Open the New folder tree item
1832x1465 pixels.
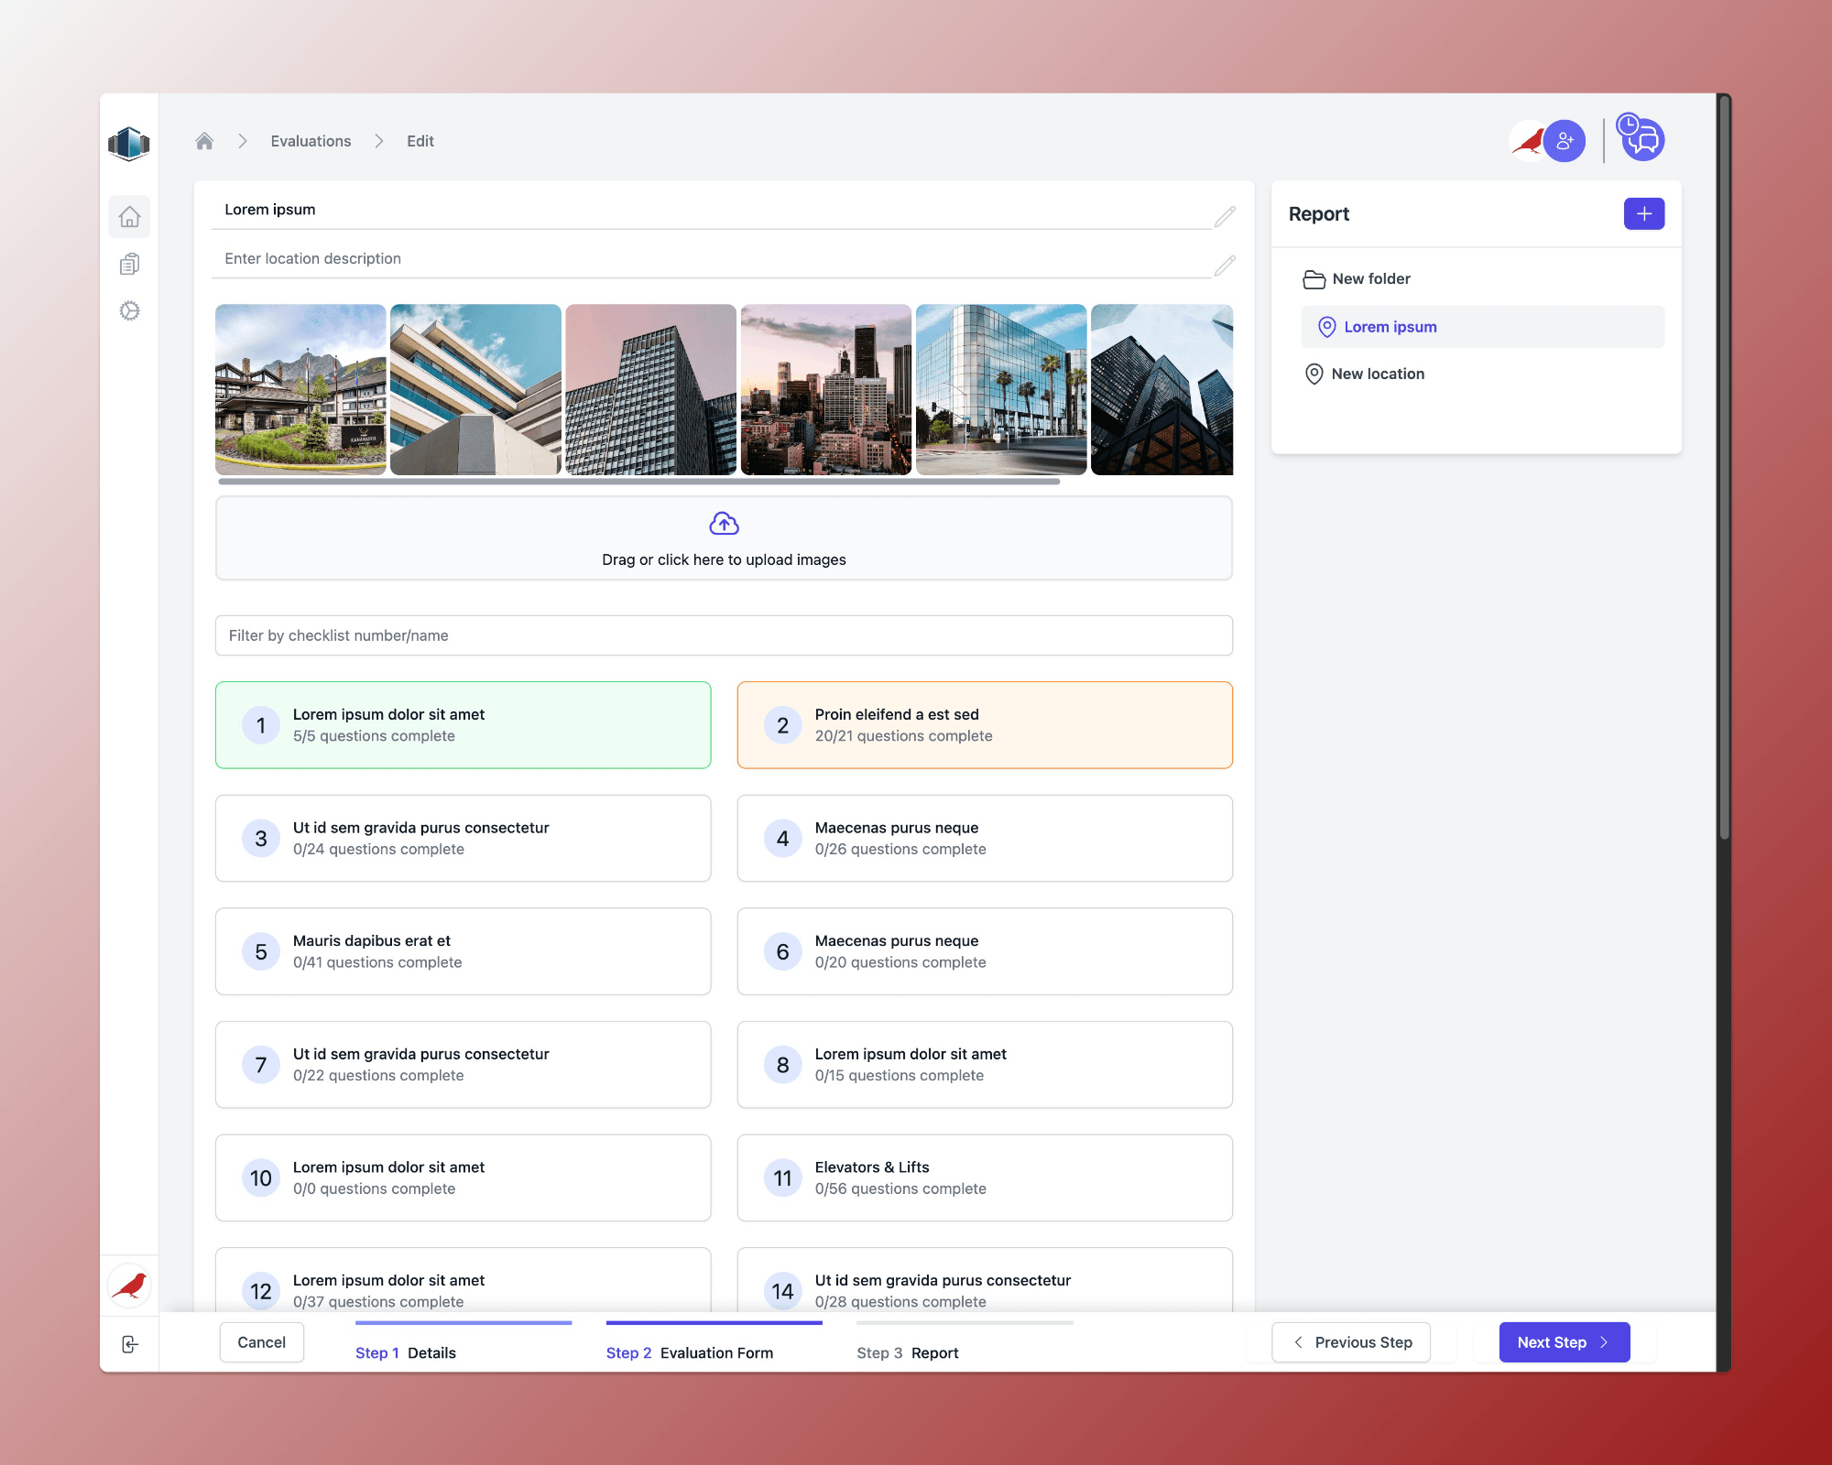(1370, 279)
